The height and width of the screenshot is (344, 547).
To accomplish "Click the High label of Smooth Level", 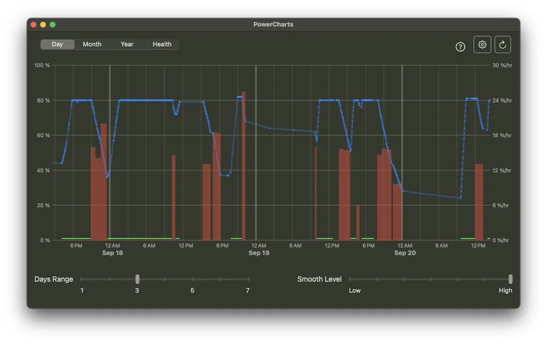I will click(505, 291).
